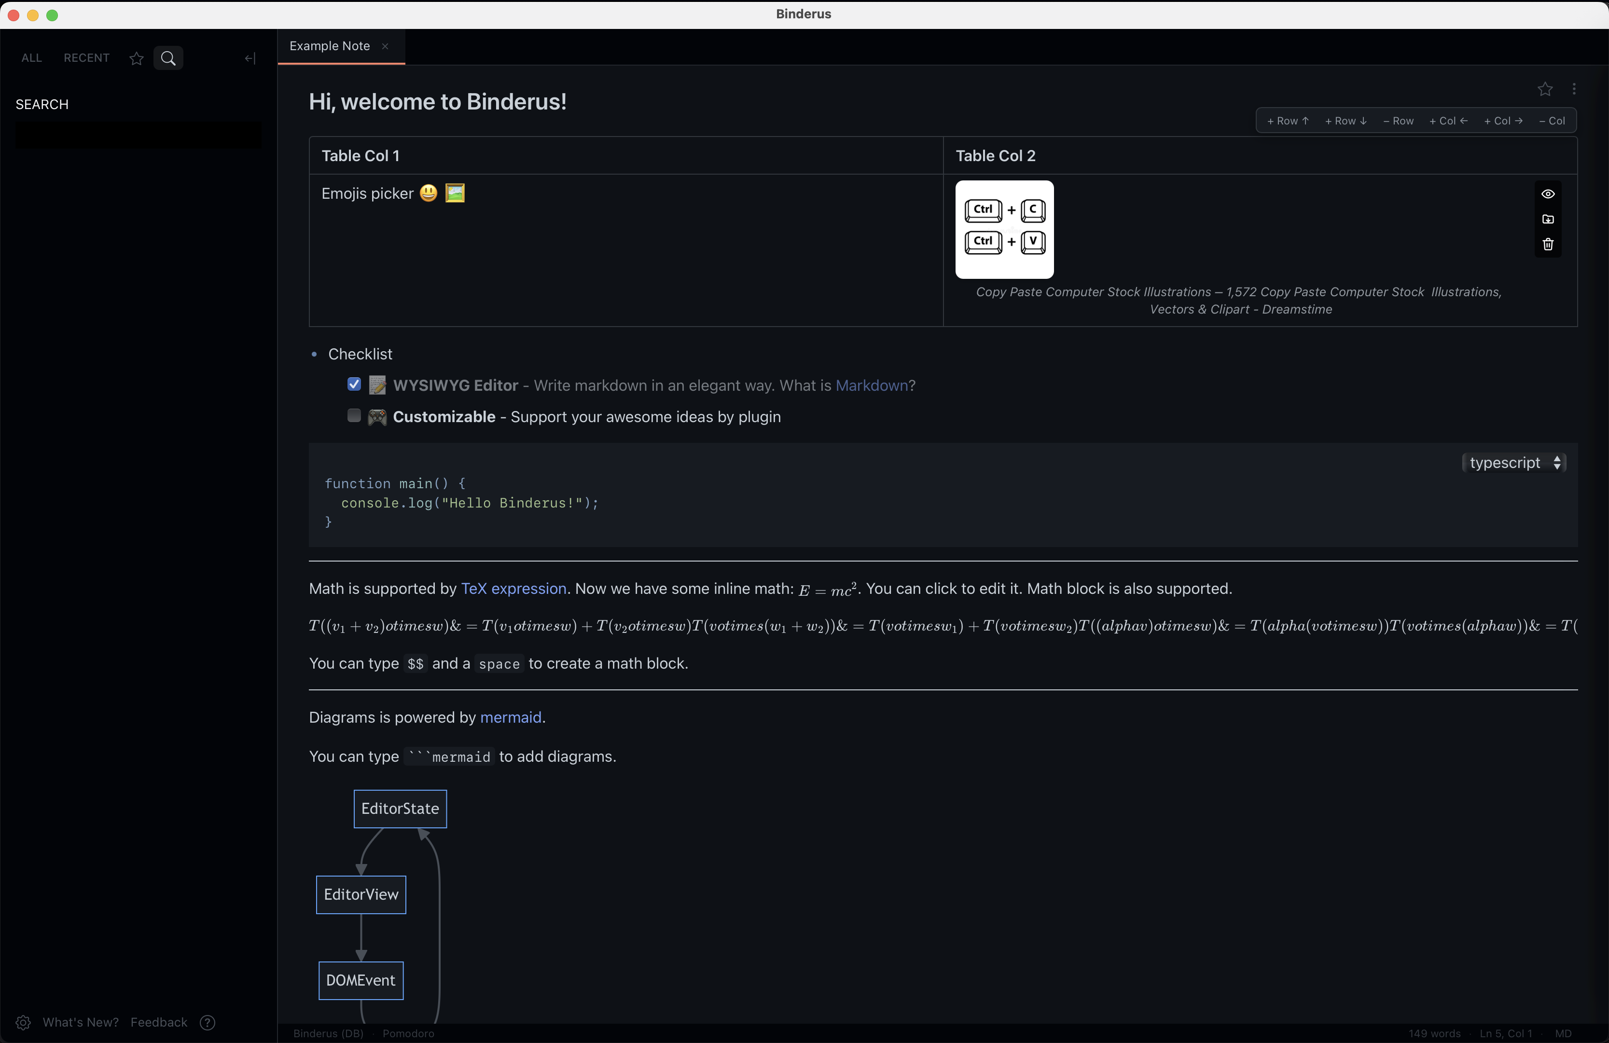Screen dimensions: 1609x1043
Task: Star the Example Note
Action: (1545, 89)
